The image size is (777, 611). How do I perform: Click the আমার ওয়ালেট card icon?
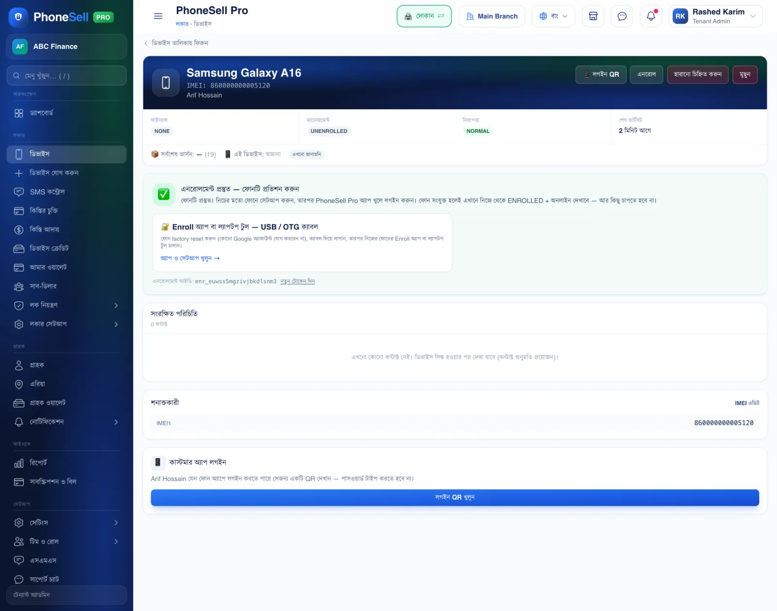pyautogui.click(x=19, y=268)
